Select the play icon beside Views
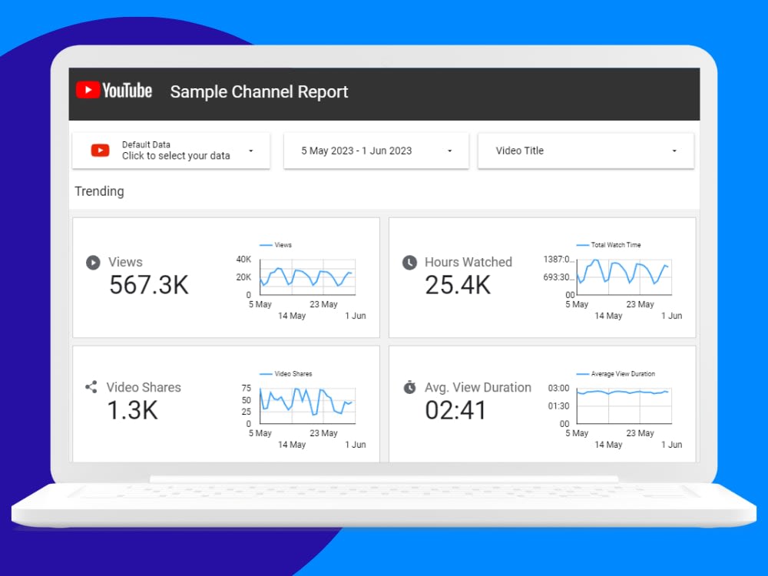This screenshot has width=768, height=576. click(93, 263)
